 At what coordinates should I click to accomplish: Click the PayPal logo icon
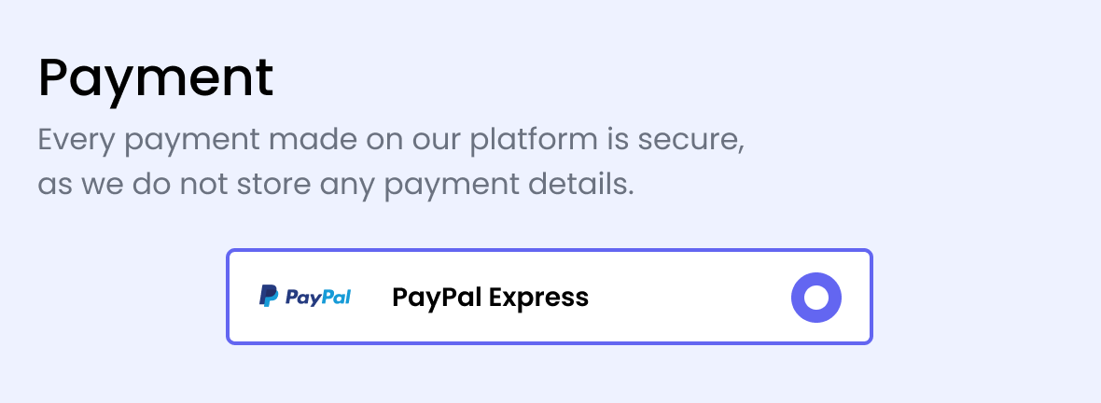click(x=305, y=297)
